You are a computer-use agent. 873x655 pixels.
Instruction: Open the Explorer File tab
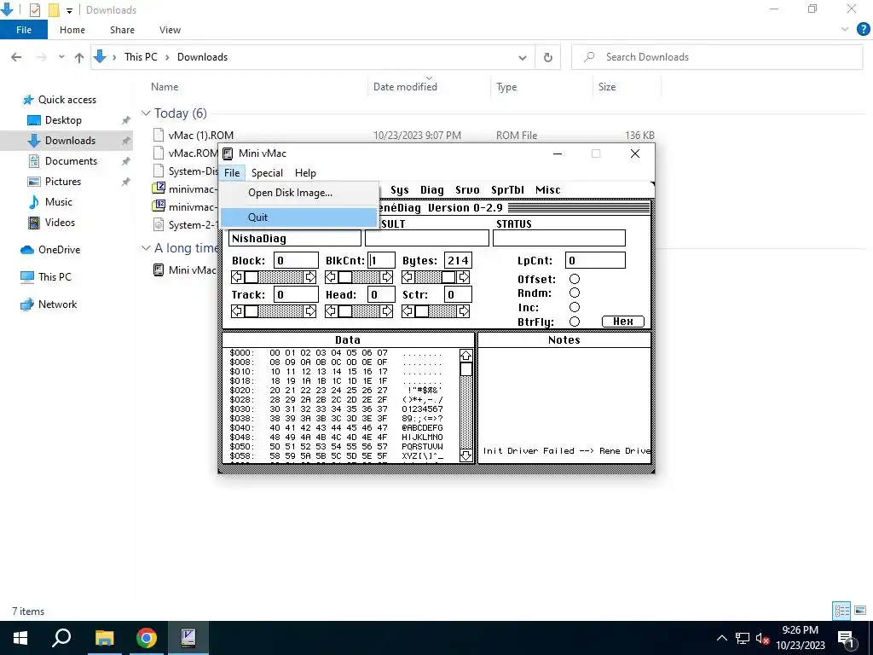tap(24, 30)
